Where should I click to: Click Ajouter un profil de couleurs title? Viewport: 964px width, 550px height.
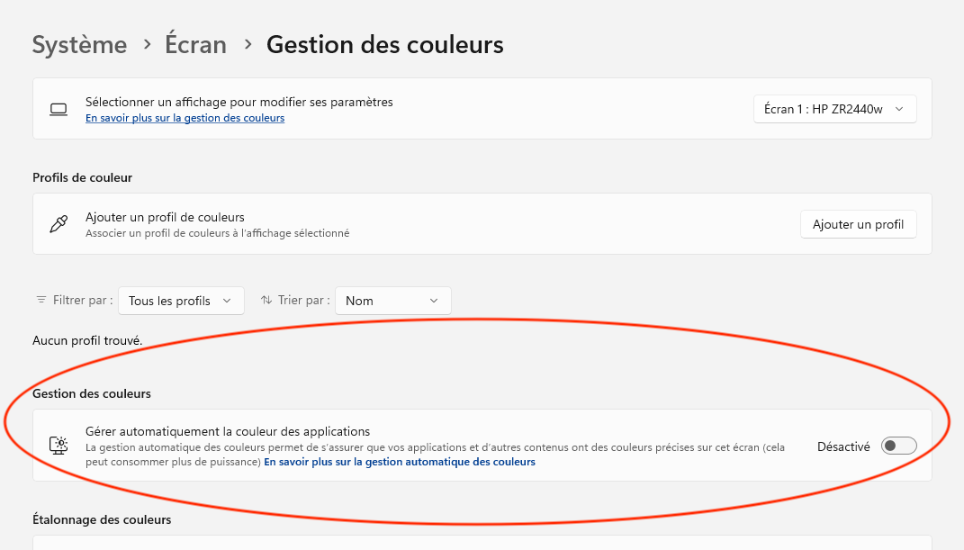click(165, 217)
